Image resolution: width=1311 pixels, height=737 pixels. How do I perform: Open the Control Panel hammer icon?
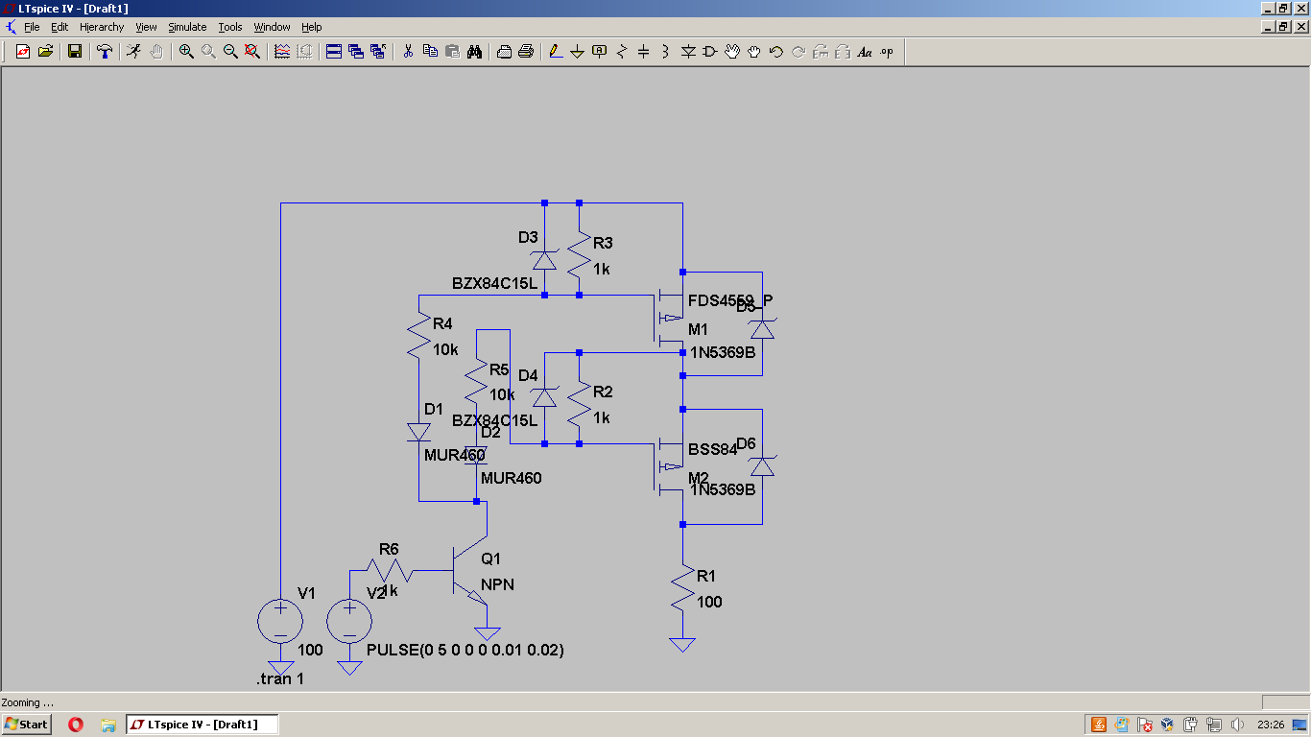coord(105,52)
